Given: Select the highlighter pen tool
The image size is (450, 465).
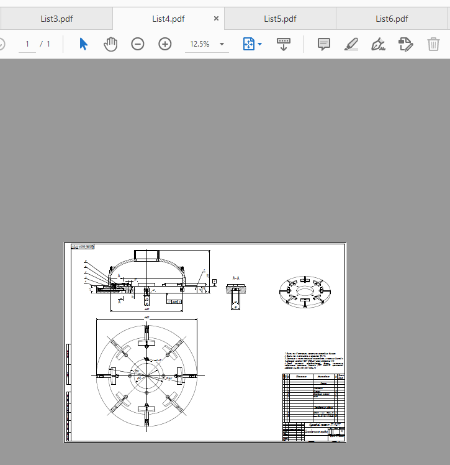Looking at the screenshot, I should click(351, 44).
